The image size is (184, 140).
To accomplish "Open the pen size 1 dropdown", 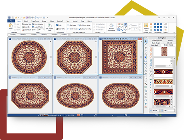I will click(x=137, y=29).
